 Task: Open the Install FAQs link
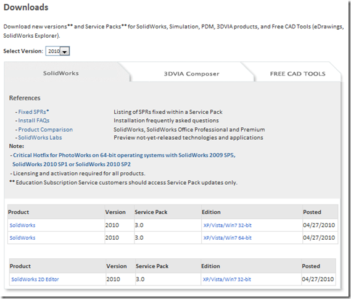click(33, 120)
